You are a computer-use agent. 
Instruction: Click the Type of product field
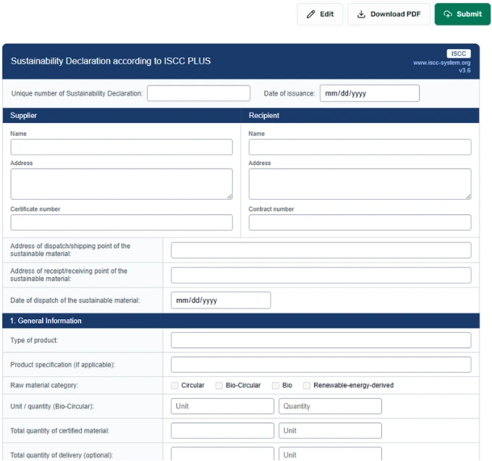321,340
